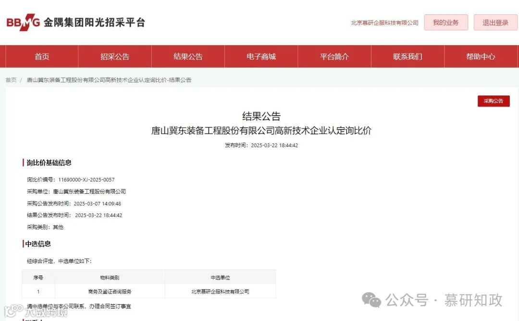Click the 中选信息 section heading
Viewport: 519px width, 321px height.
pyautogui.click(x=38, y=244)
